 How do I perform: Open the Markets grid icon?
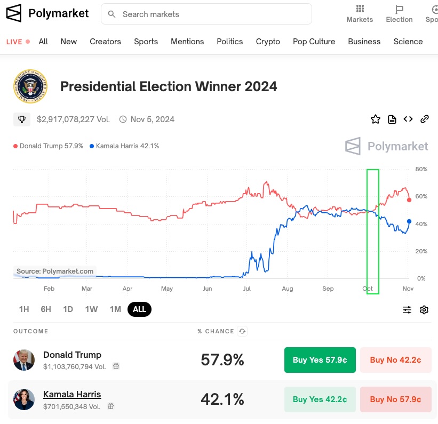tap(360, 9)
